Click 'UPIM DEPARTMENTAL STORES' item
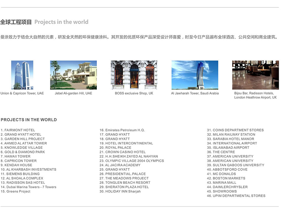The width and height of the screenshot is (282, 211). tap(236, 196)
